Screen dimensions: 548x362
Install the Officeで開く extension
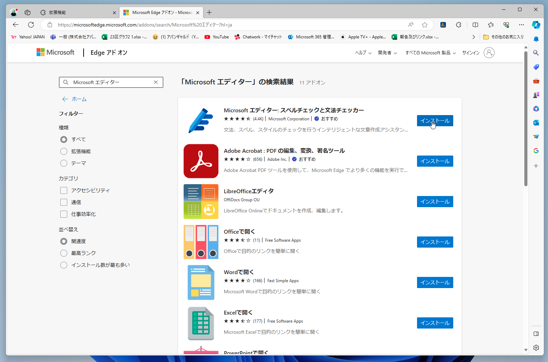(435, 242)
